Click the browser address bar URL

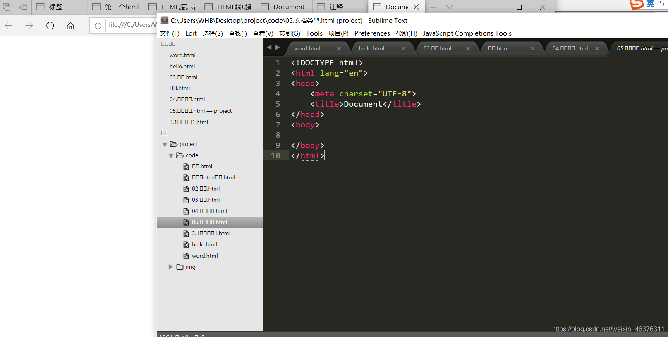click(132, 25)
